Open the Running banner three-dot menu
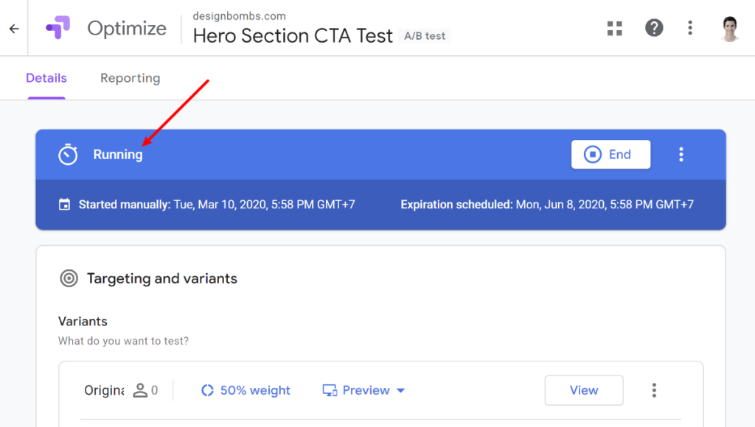This screenshot has height=427, width=755. 681,155
